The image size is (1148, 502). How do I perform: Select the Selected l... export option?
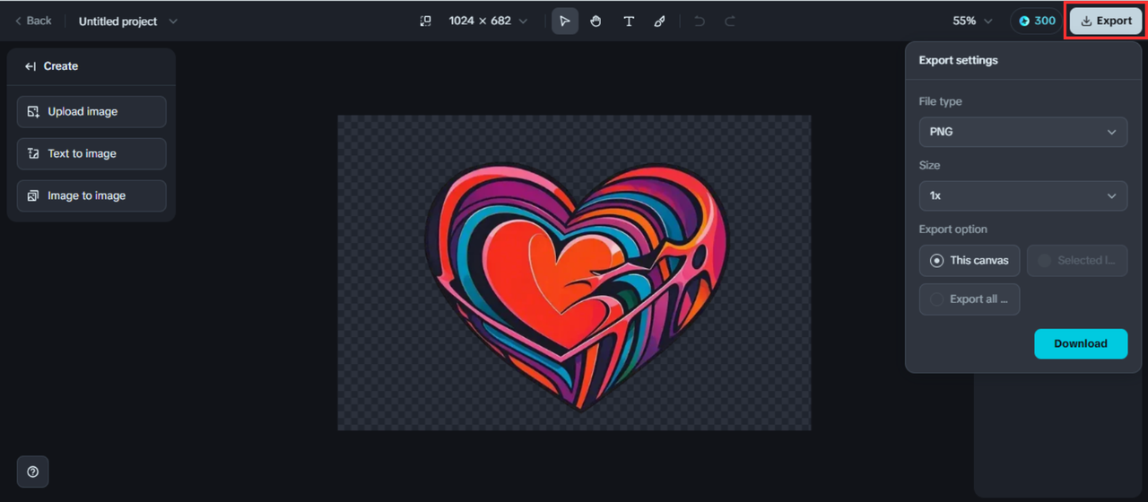pos(1077,261)
